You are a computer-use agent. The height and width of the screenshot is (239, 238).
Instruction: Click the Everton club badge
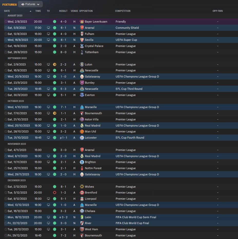click(x=82, y=95)
